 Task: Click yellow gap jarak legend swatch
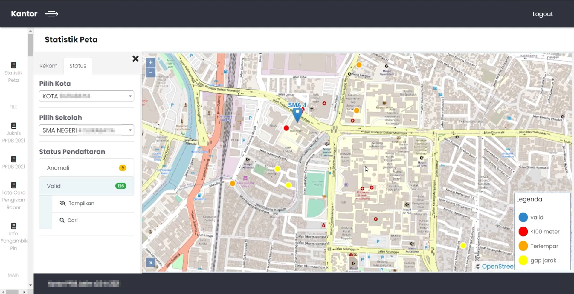pos(523,260)
